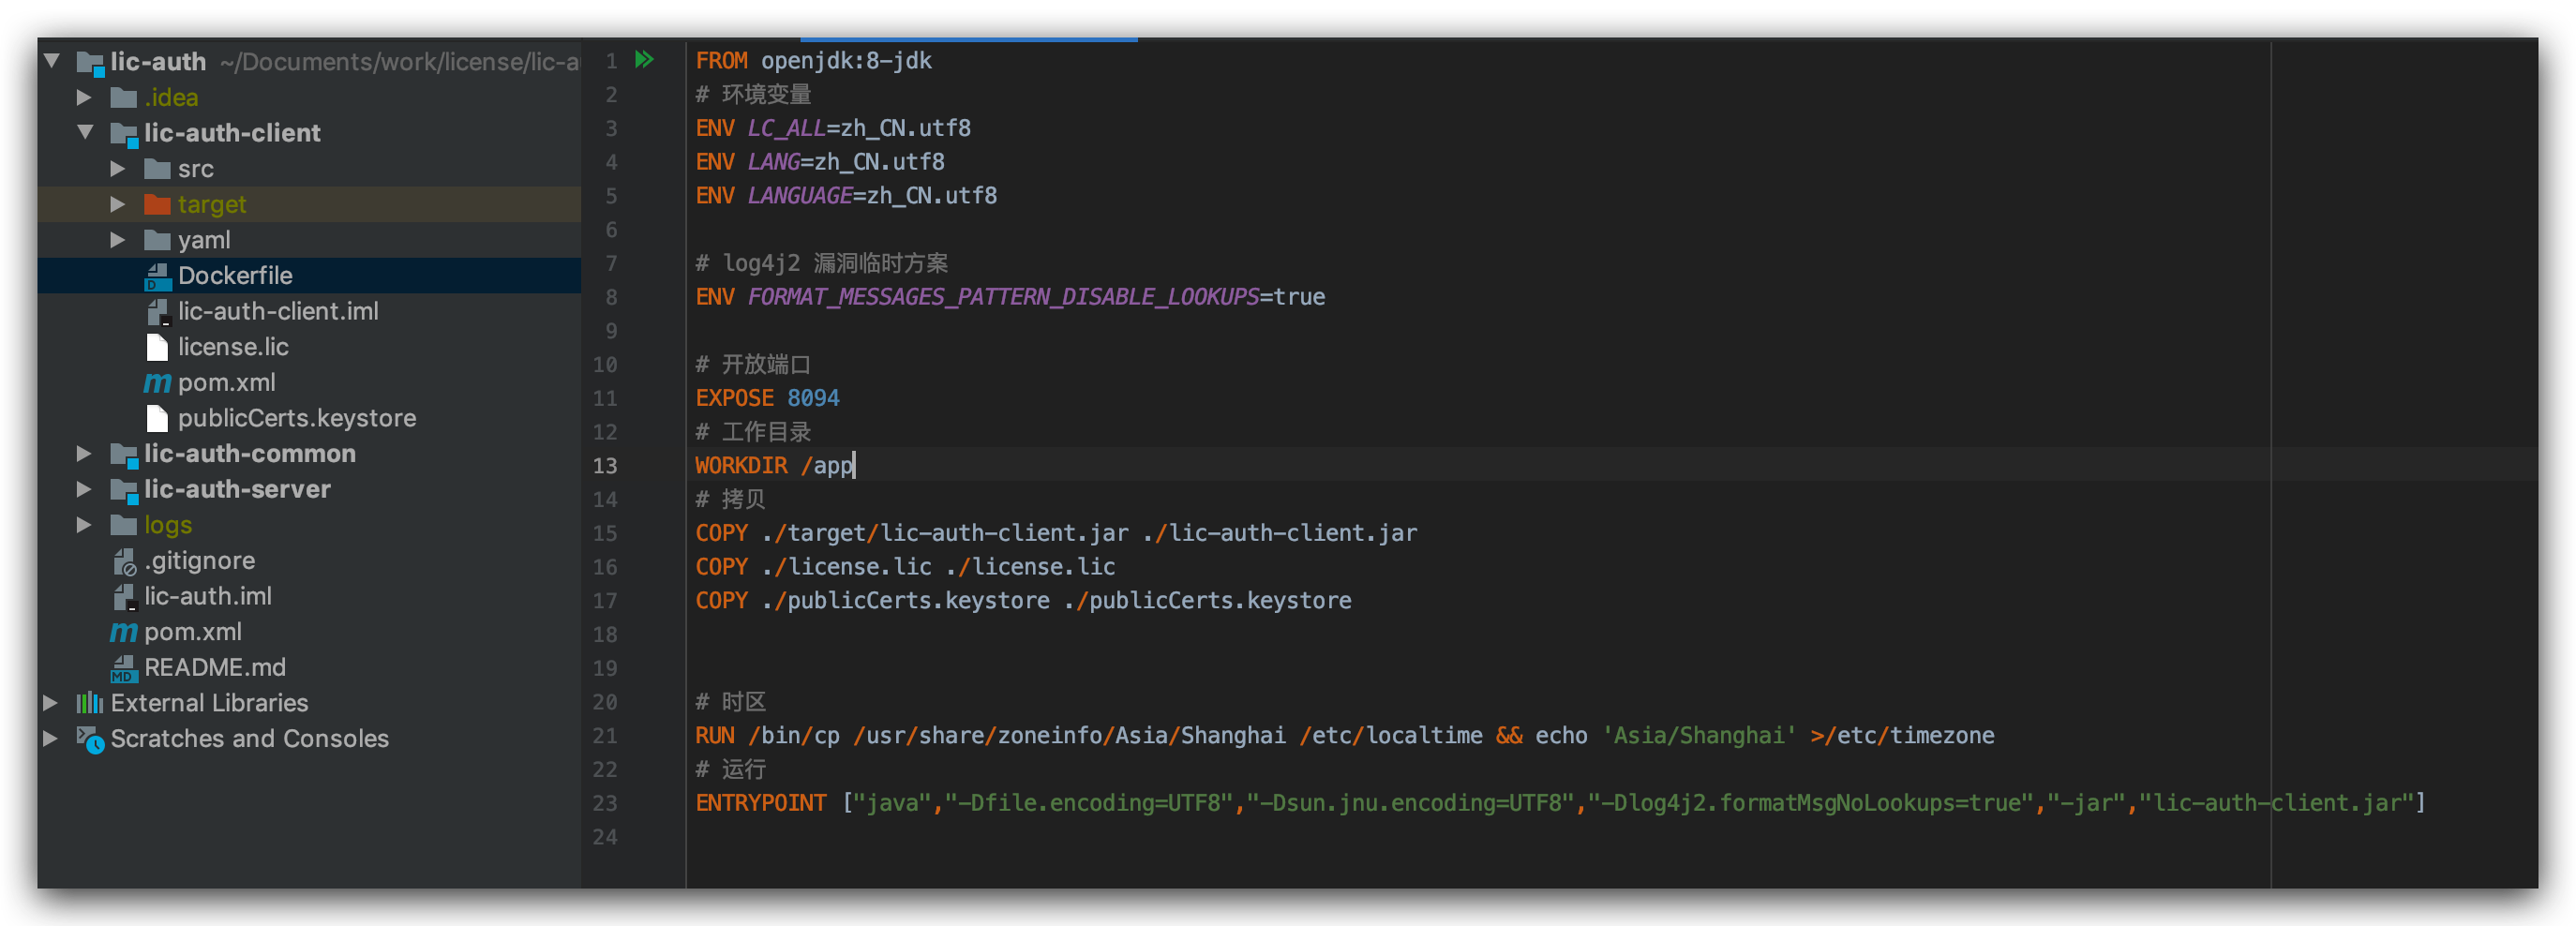This screenshot has height=926, width=2576.
Task: Click the publicCerts.keystore file icon
Action: pyautogui.click(x=157, y=418)
